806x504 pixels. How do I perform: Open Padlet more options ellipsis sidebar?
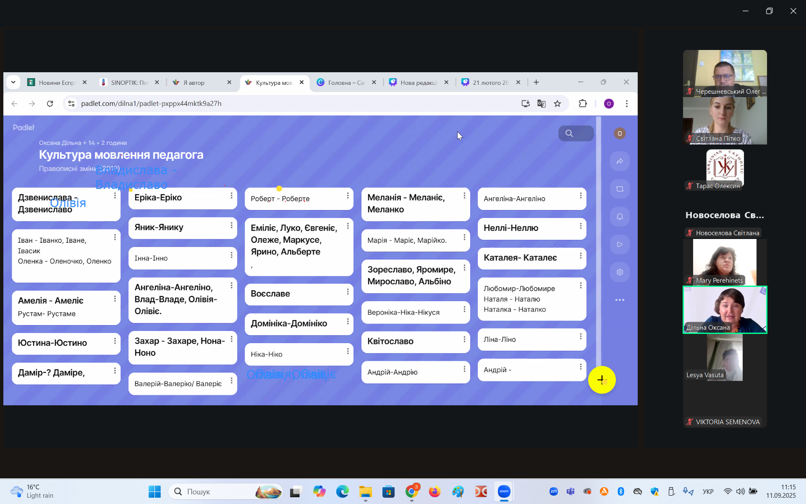[x=620, y=300]
